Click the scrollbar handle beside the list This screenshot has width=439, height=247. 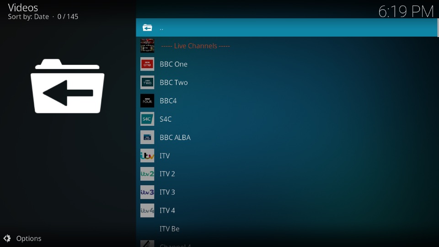pyautogui.click(x=438, y=27)
